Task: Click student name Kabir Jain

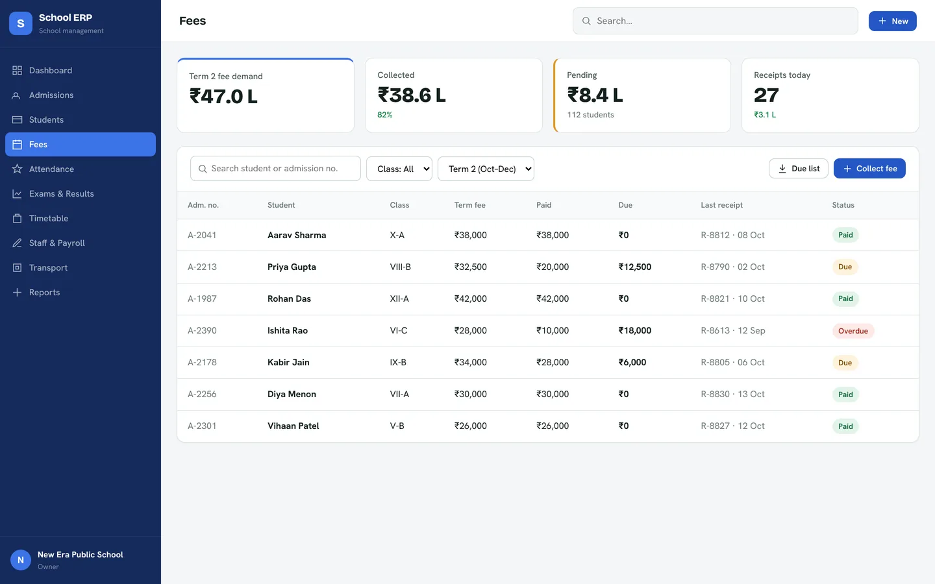Action: click(288, 362)
